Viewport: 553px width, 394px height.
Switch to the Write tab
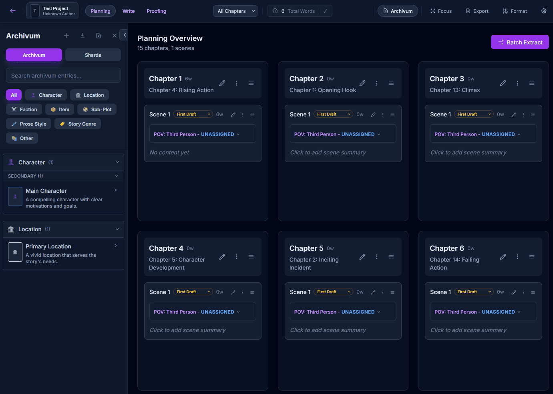(129, 11)
